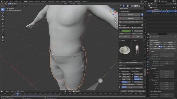The image size is (177, 99).
Task: Click the trash icon beside Sculpt Cloth
Action: [142, 18]
